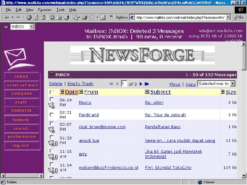Click the Move link
This screenshot has width=247, height=185.
coord(175,84)
